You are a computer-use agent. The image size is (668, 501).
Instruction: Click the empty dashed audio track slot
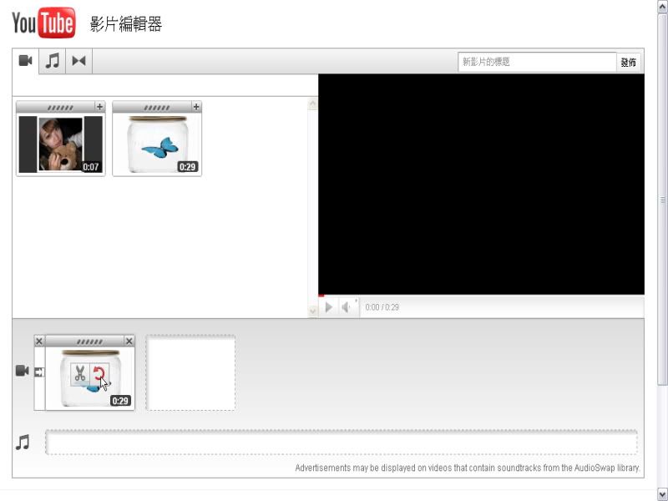point(341,443)
